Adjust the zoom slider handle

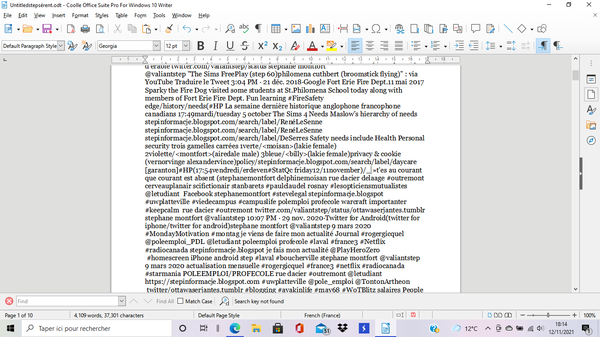pyautogui.click(x=548, y=315)
